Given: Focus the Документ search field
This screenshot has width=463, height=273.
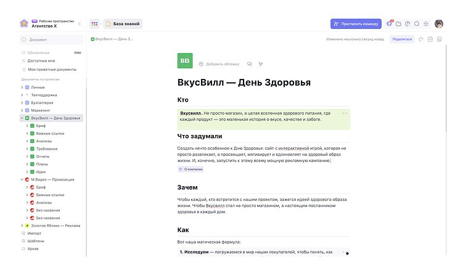Looking at the screenshot, I should [52, 39].
